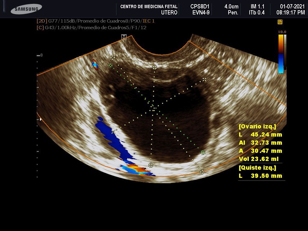Screen dimensions: 308x231
Task: Select white X caliper over blue Doppler flow
Action: 113,132
